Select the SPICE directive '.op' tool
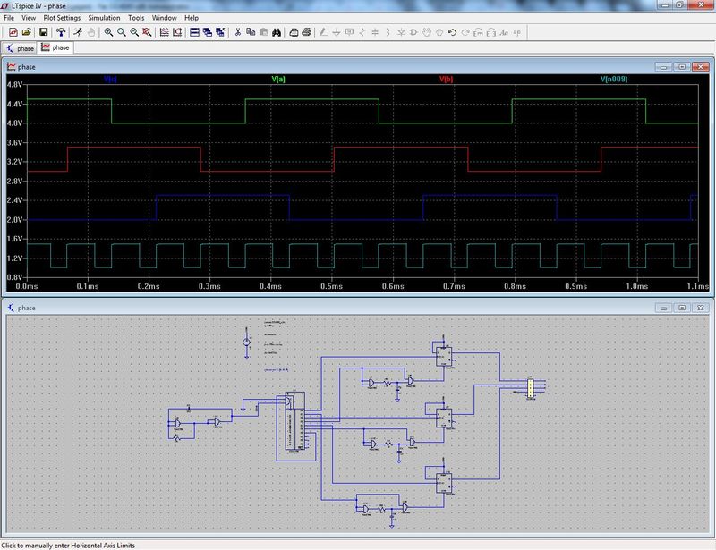Screen dimensions: 716x550 tap(516, 32)
